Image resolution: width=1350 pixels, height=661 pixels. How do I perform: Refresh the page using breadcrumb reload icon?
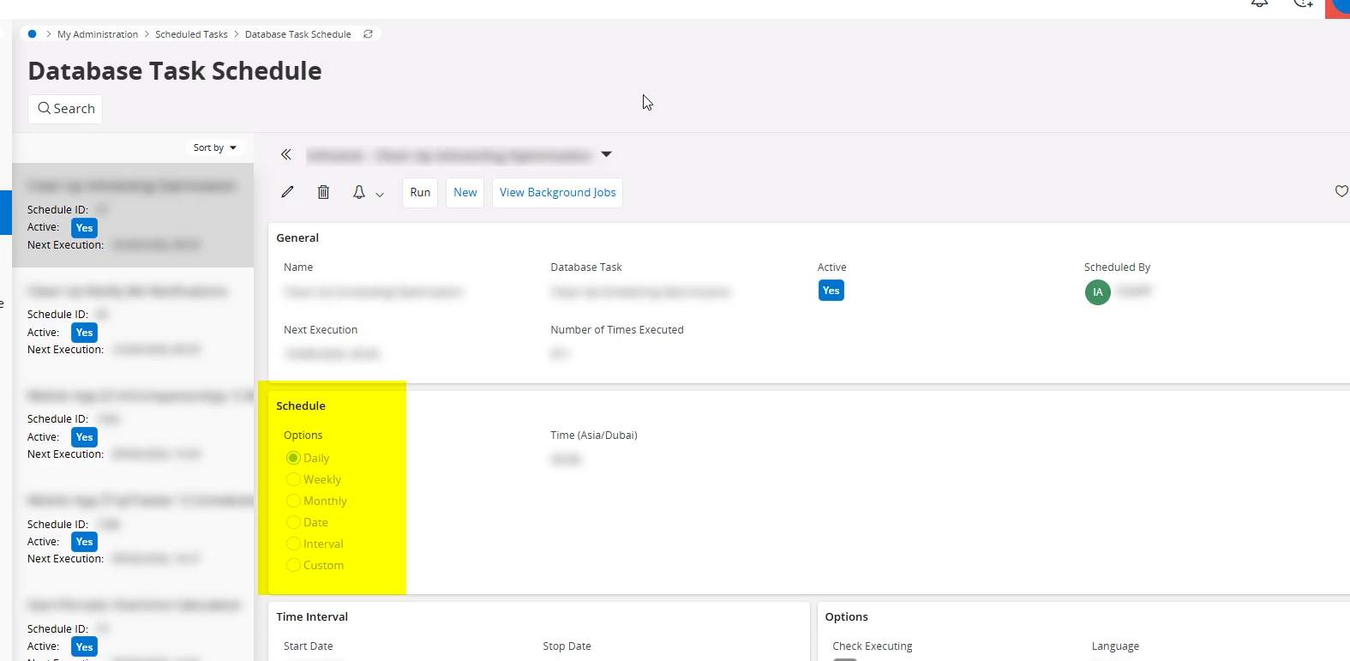click(x=368, y=34)
